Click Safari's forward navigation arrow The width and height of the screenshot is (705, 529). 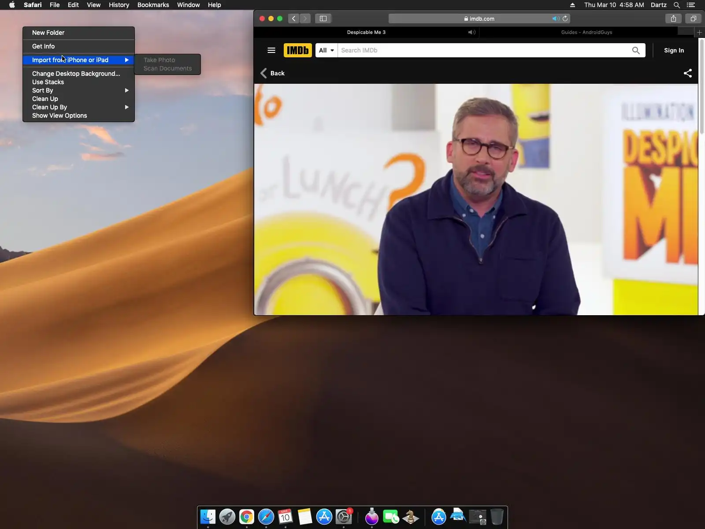click(305, 19)
